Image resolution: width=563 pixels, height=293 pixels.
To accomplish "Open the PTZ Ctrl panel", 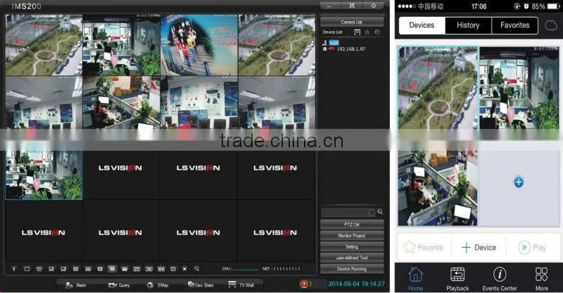I will (351, 225).
